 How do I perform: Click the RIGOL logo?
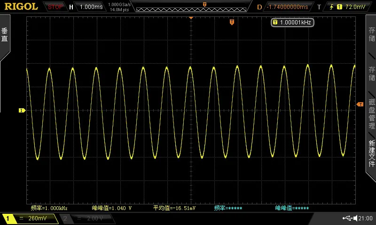coord(21,7)
